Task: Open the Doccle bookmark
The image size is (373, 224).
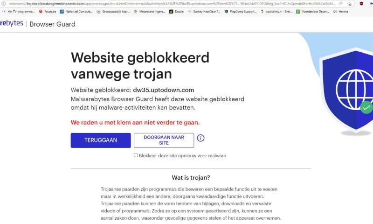Action: point(177,11)
